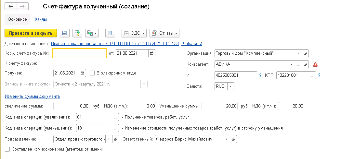Viewport: 341px width, 159px height.
Task: Switch to the Основное tab
Action: [18, 19]
